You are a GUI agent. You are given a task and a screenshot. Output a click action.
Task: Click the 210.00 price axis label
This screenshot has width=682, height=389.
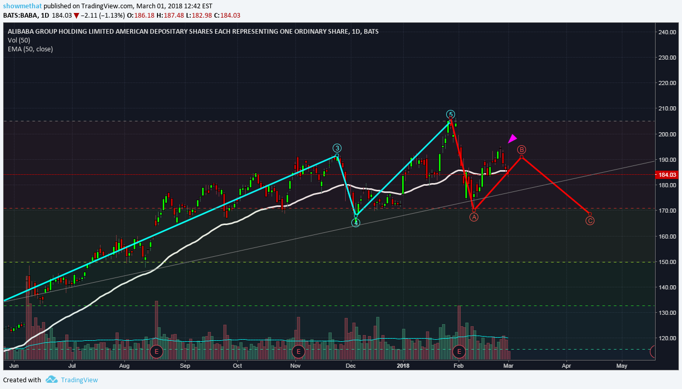[666, 109]
